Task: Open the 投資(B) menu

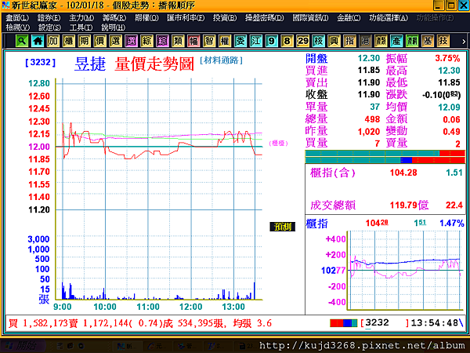Action: [x=225, y=18]
